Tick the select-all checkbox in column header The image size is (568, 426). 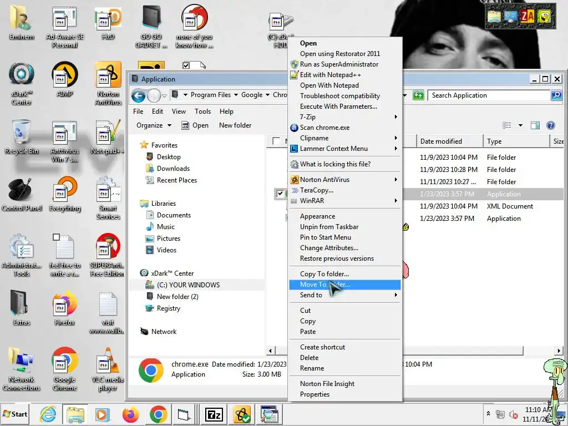(x=276, y=141)
